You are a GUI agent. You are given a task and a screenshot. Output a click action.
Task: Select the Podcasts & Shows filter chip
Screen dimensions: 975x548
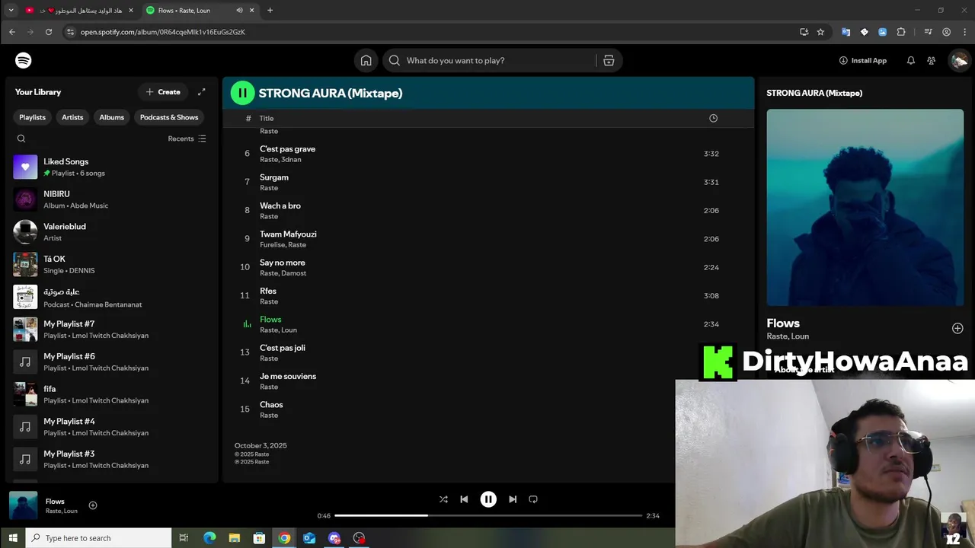click(169, 117)
